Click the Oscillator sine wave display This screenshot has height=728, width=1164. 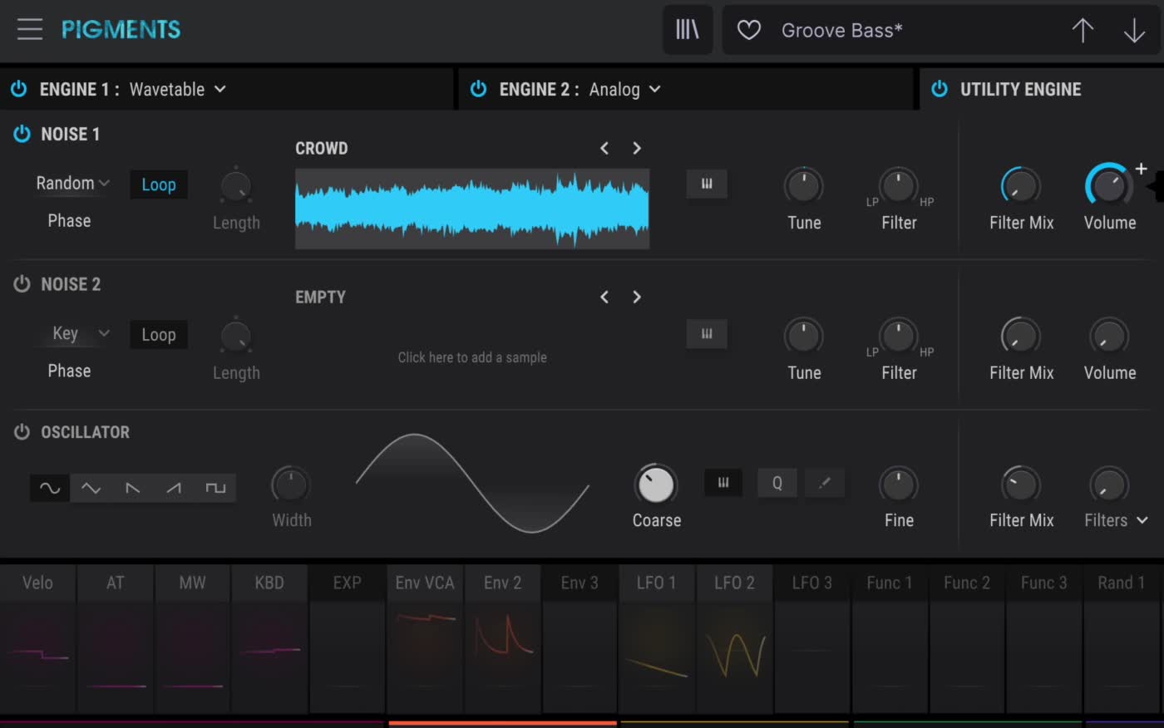point(472,483)
